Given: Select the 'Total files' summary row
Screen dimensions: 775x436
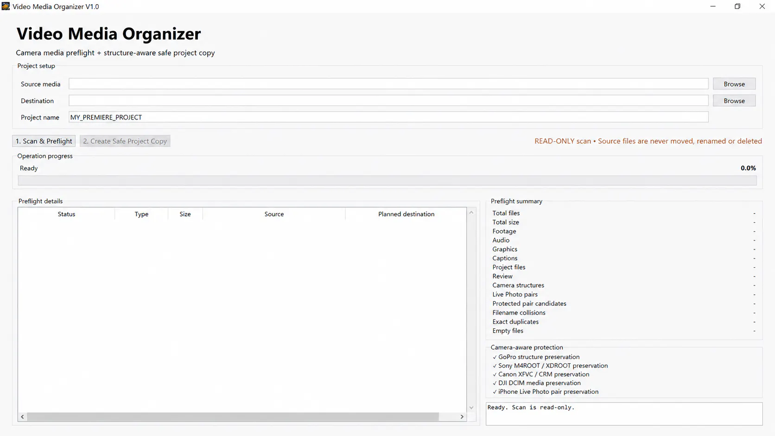Looking at the screenshot, I should [624, 213].
